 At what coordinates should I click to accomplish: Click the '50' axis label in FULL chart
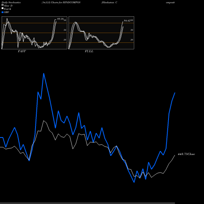pyautogui.click(x=132, y=30)
